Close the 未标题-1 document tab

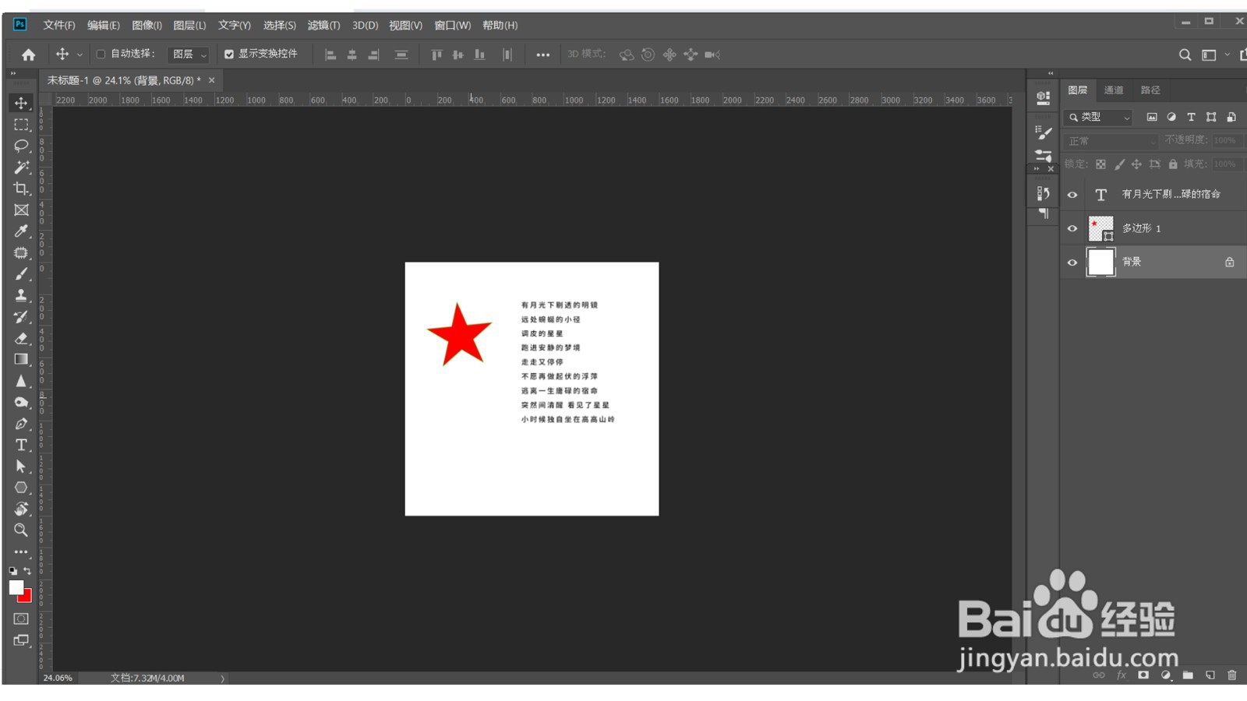[211, 80]
